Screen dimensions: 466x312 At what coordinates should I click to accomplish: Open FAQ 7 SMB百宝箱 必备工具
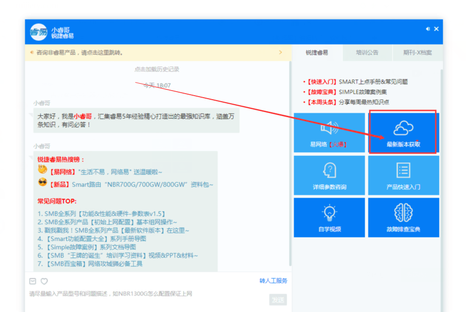(x=90, y=263)
